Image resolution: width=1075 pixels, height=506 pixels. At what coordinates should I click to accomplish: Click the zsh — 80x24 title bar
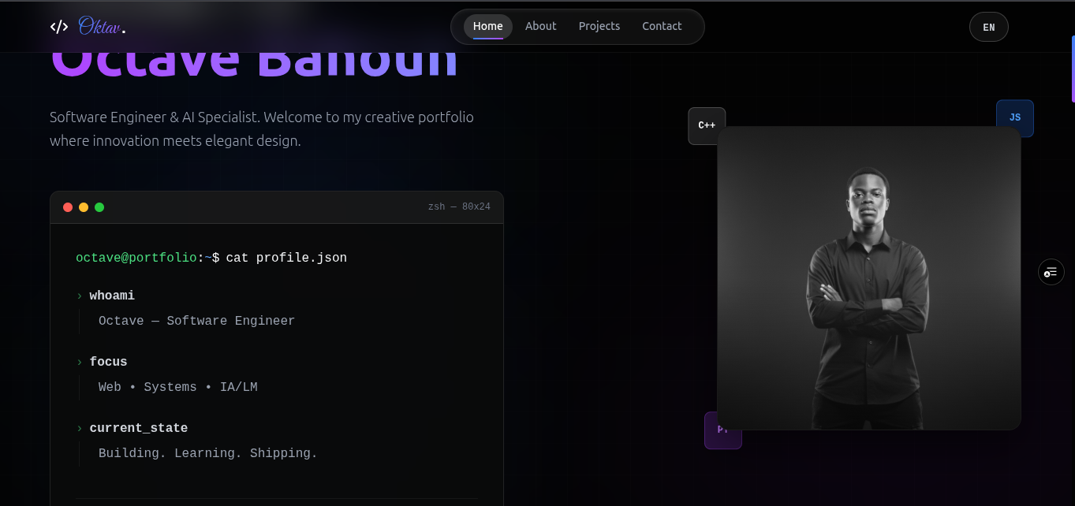point(460,206)
